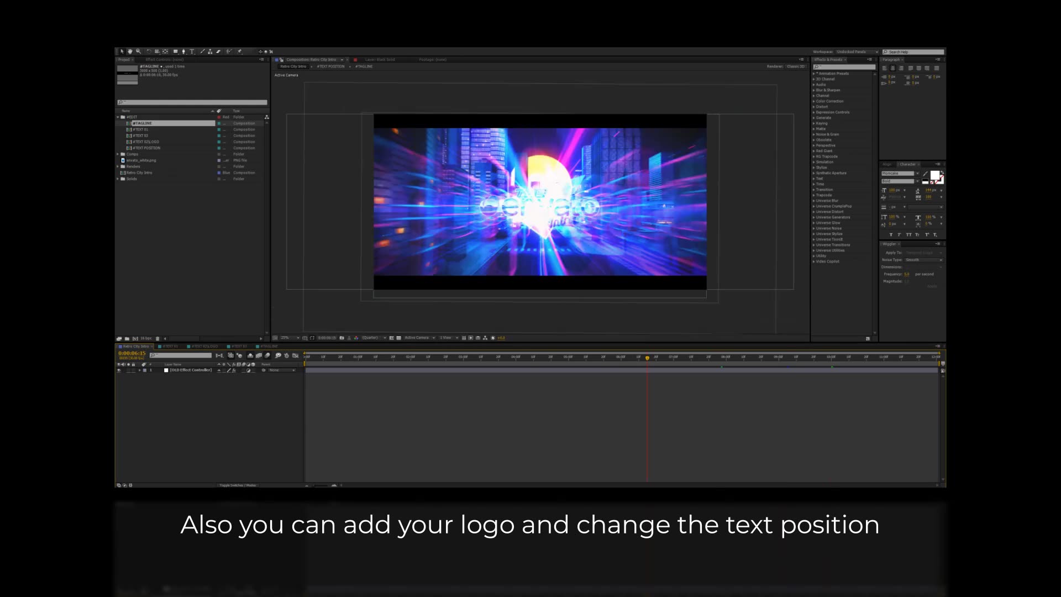Image resolution: width=1061 pixels, height=597 pixels.
Task: Delete selected project item with trash icon
Action: tap(157, 338)
